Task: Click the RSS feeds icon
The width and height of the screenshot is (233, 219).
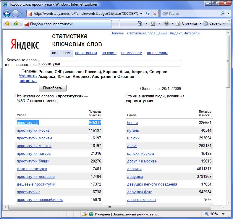Action: [153, 23]
